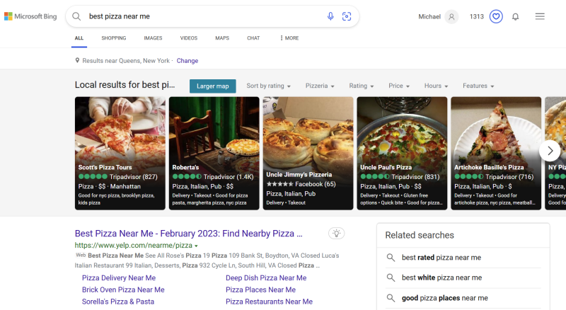Click the lightbulb icon beside Yelp result
The height and width of the screenshot is (310, 566).
pyautogui.click(x=337, y=234)
